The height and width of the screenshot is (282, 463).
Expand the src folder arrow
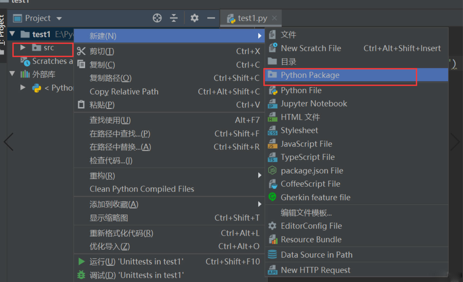(23, 48)
